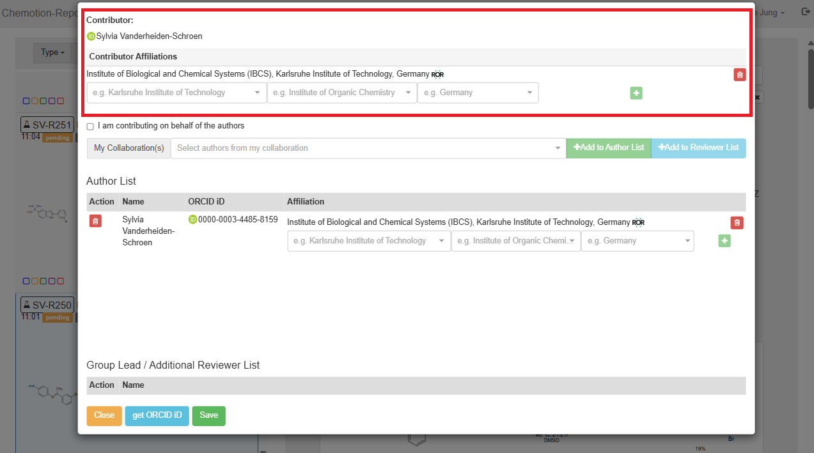
Task: Click 'Add to Reviewer List' button
Action: pos(698,148)
